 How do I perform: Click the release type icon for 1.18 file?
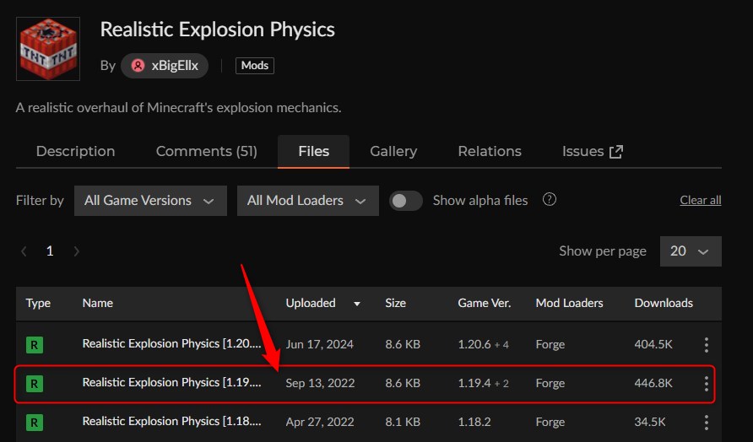tap(35, 421)
